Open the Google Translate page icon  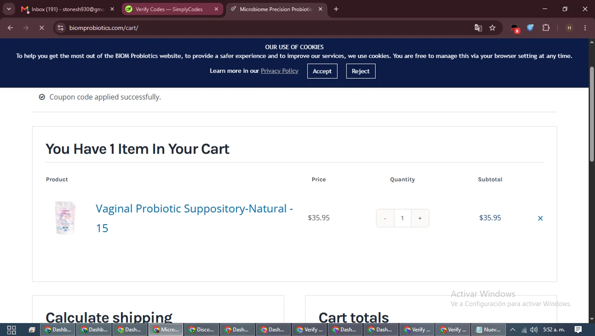pyautogui.click(x=478, y=28)
